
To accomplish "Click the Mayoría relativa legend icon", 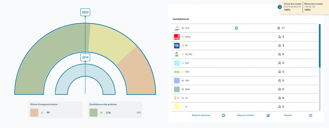I will pyautogui.click(x=268, y=115).
